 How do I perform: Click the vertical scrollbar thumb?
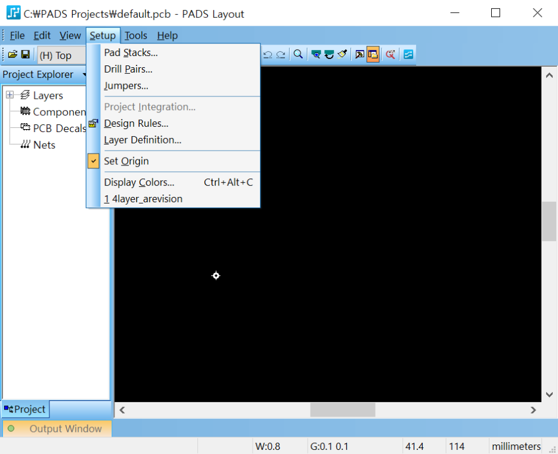coord(549,221)
